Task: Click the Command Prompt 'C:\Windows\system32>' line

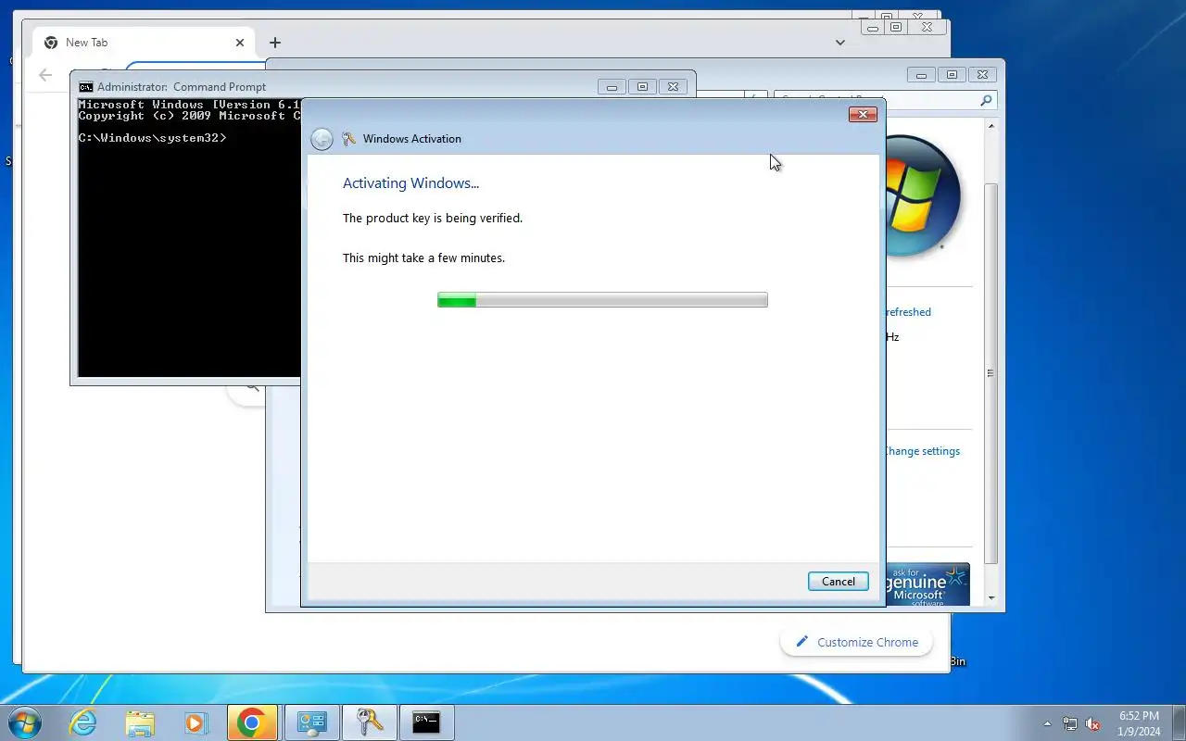Action: [152, 138]
